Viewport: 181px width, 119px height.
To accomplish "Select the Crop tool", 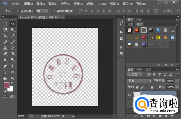I will [x=5, y=36].
